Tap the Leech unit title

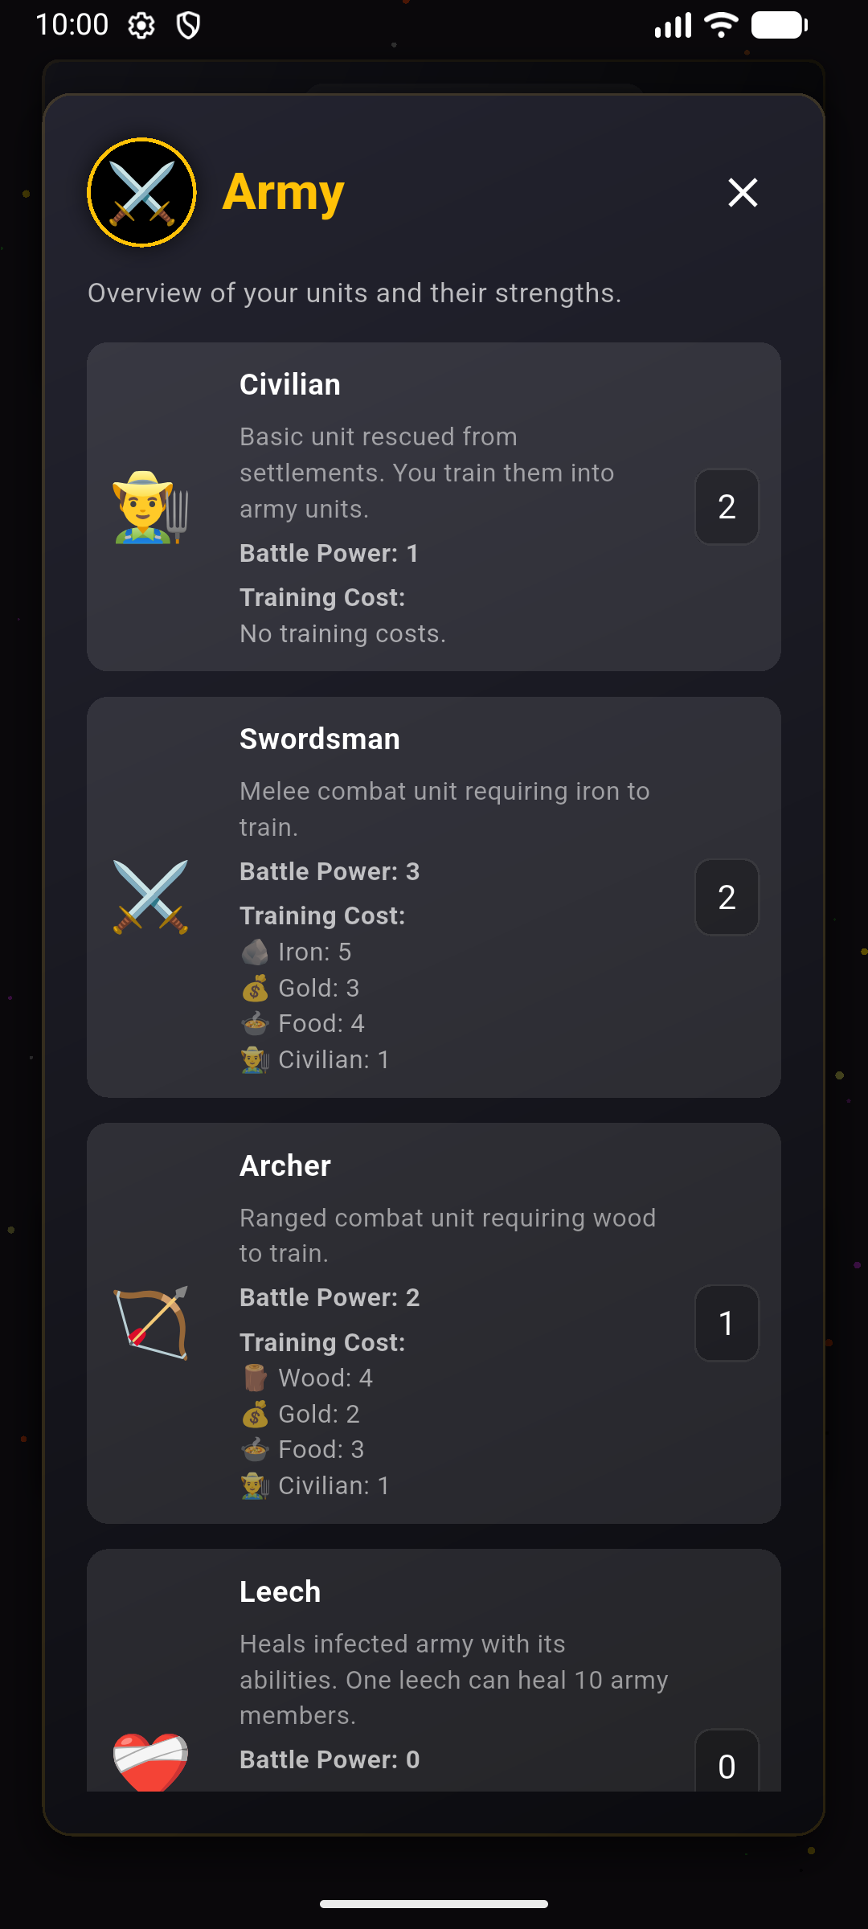280,1592
